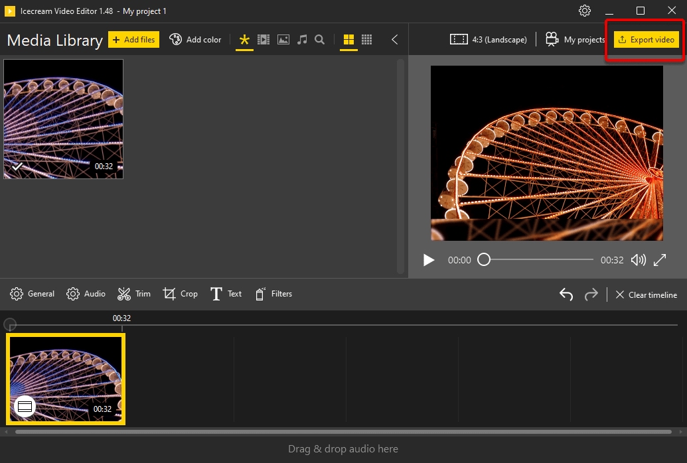Image resolution: width=687 pixels, height=463 pixels.
Task: Maximize the Icecream Video Editor window
Action: [640, 11]
